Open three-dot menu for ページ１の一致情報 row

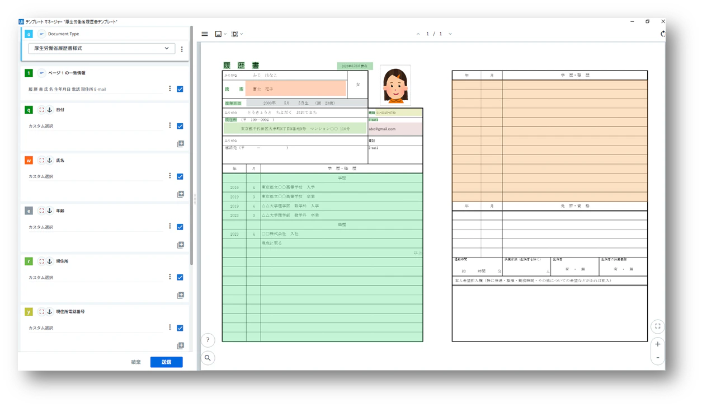click(x=170, y=88)
